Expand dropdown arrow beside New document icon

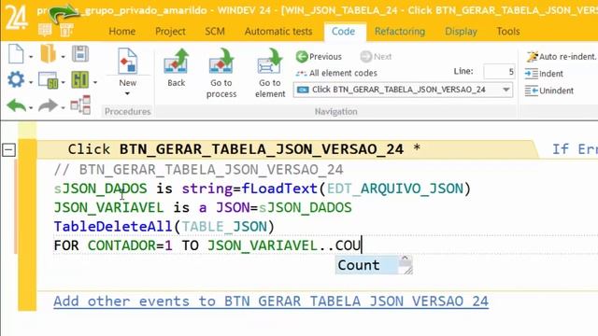pyautogui.click(x=31, y=56)
